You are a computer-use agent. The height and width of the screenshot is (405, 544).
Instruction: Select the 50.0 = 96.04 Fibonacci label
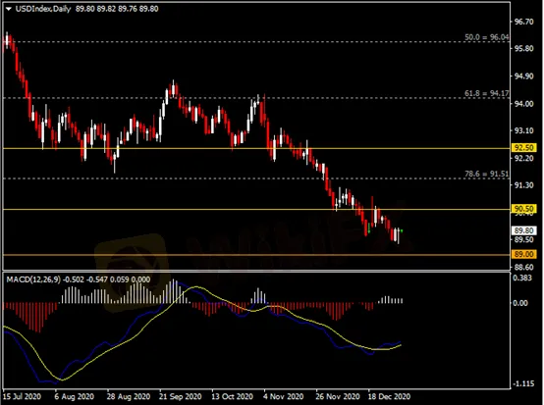tap(487, 37)
